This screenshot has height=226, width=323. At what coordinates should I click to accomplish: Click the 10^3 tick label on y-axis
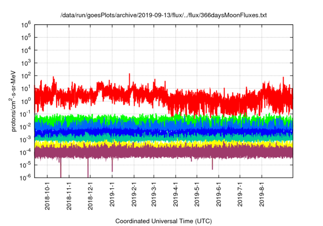point(26,63)
